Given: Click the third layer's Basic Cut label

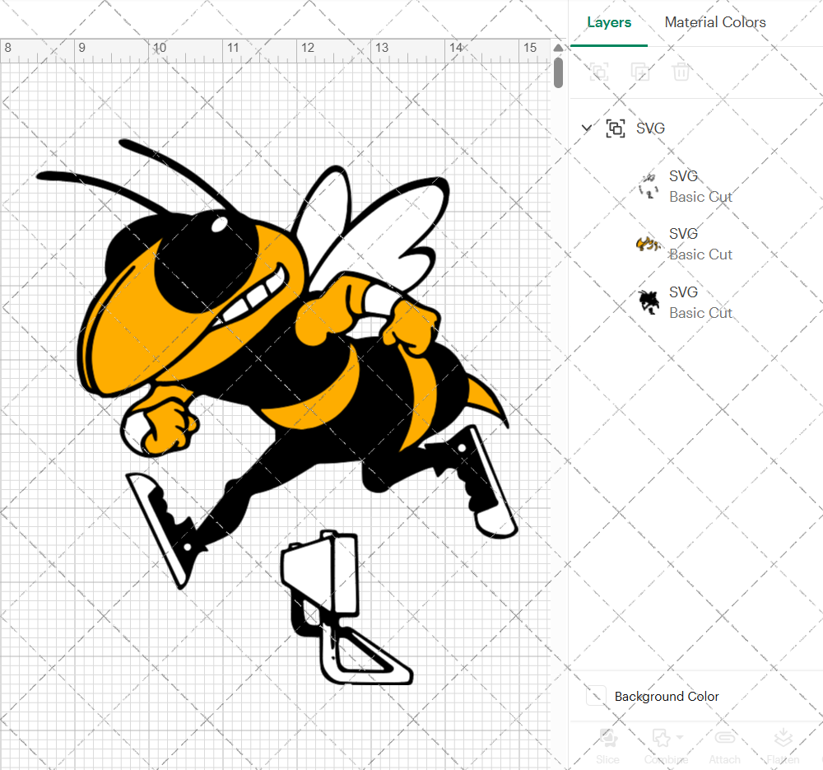Looking at the screenshot, I should tap(700, 313).
